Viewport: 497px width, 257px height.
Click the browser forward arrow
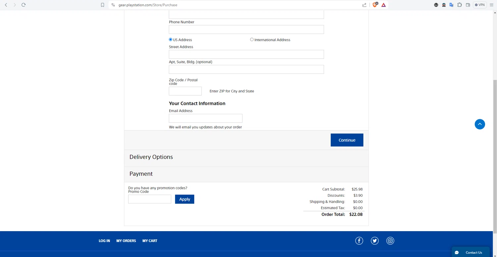point(15,5)
